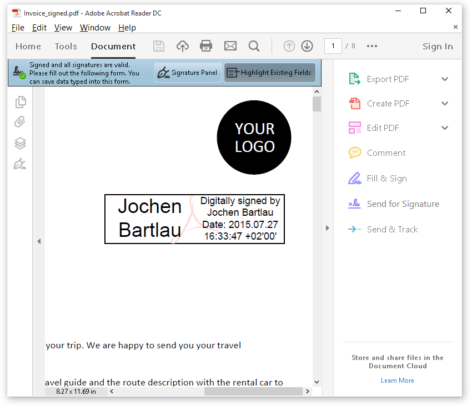
Task: Switch to the Tools tab
Action: pos(66,47)
